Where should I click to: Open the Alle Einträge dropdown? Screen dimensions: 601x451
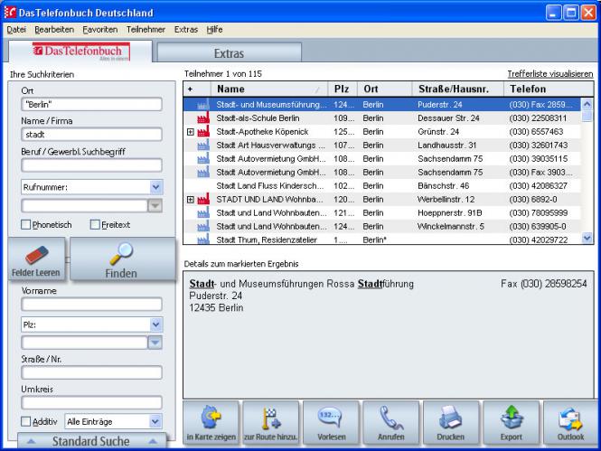[155, 421]
